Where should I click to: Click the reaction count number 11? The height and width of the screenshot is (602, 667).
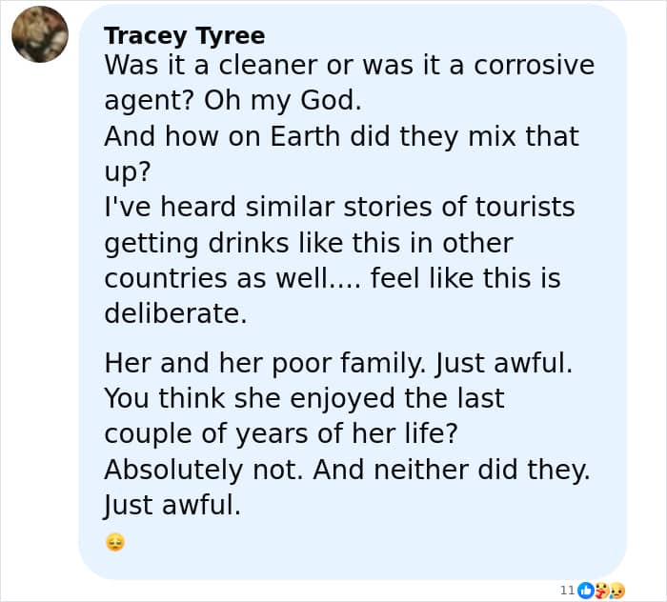(567, 591)
